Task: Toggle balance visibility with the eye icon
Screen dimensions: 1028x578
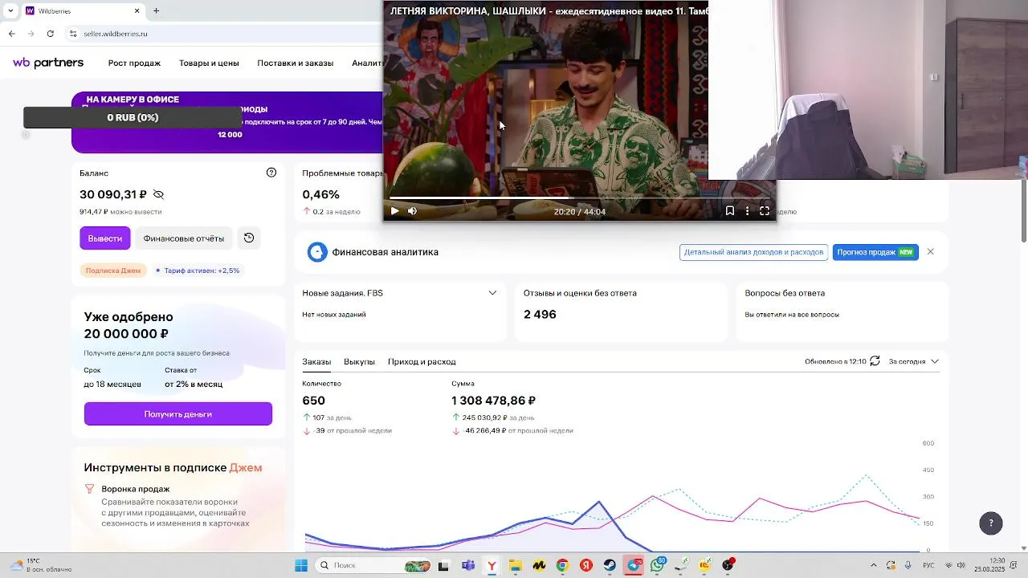Action: [158, 194]
